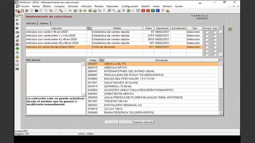
Task: Click the yellow warning triangle sidebar icon
Action: click(x=17, y=57)
